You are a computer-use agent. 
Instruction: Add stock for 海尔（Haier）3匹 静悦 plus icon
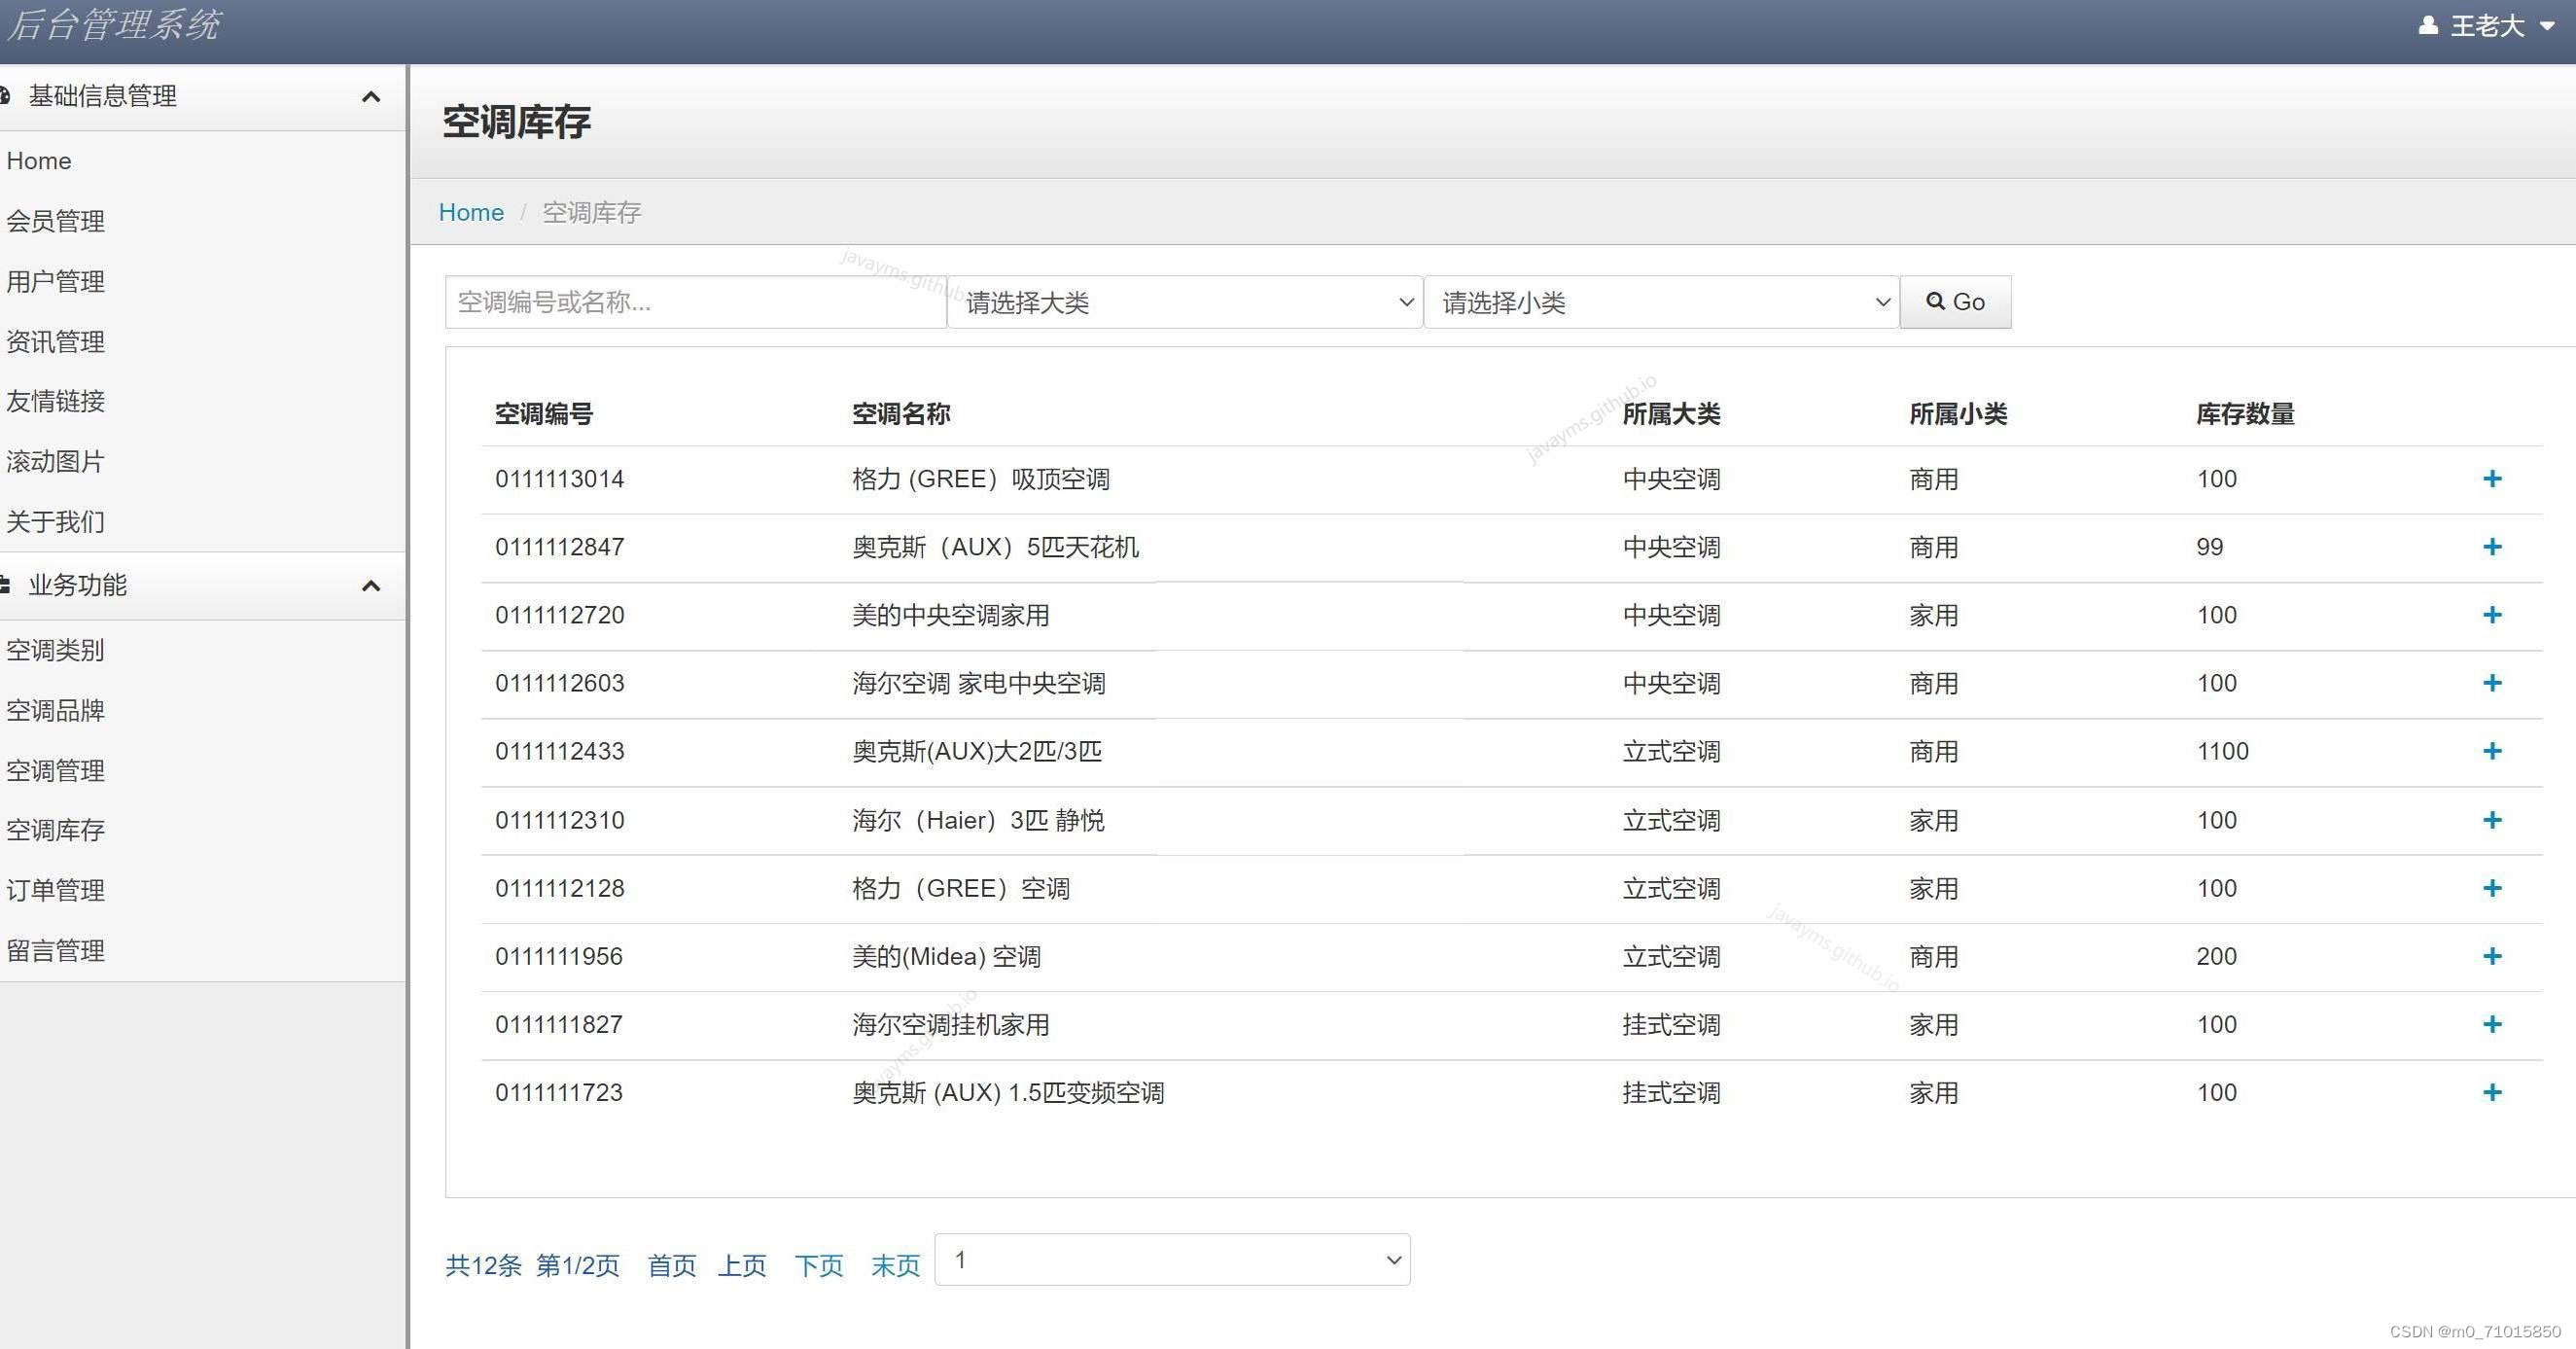coord(2492,820)
